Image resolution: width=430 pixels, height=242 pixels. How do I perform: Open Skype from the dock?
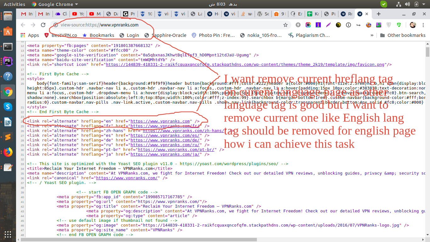coord(8,107)
